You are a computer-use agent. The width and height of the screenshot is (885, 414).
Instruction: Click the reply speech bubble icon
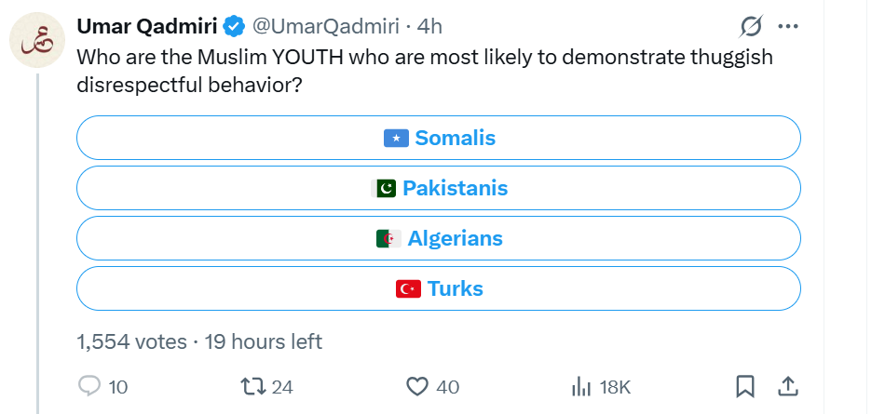(x=89, y=386)
